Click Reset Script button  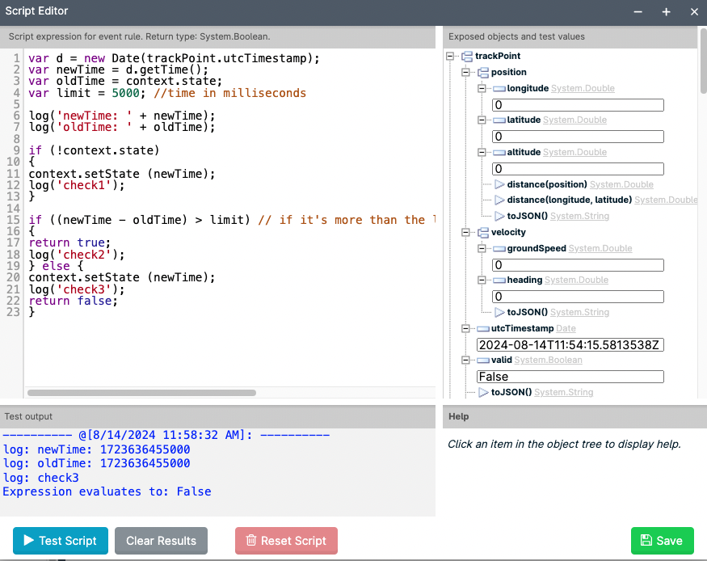click(286, 541)
